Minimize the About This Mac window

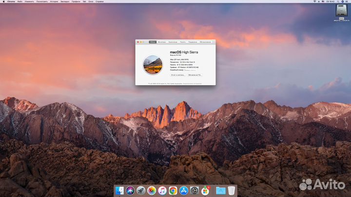(x=141, y=42)
